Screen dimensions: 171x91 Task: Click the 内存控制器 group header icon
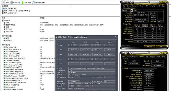pos(3,36)
